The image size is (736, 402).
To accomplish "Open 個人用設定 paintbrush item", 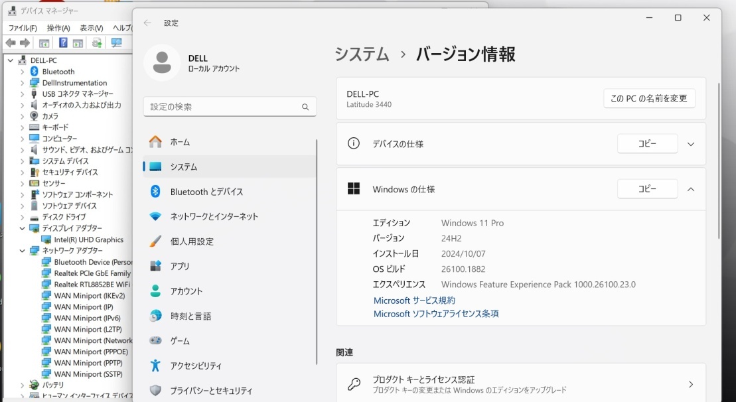I will (x=230, y=241).
